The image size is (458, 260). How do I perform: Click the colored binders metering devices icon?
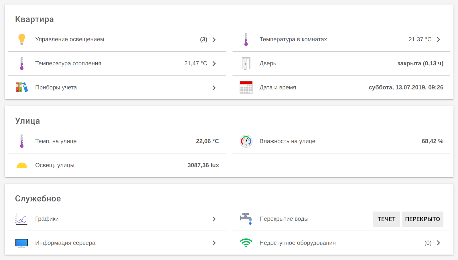[22, 87]
